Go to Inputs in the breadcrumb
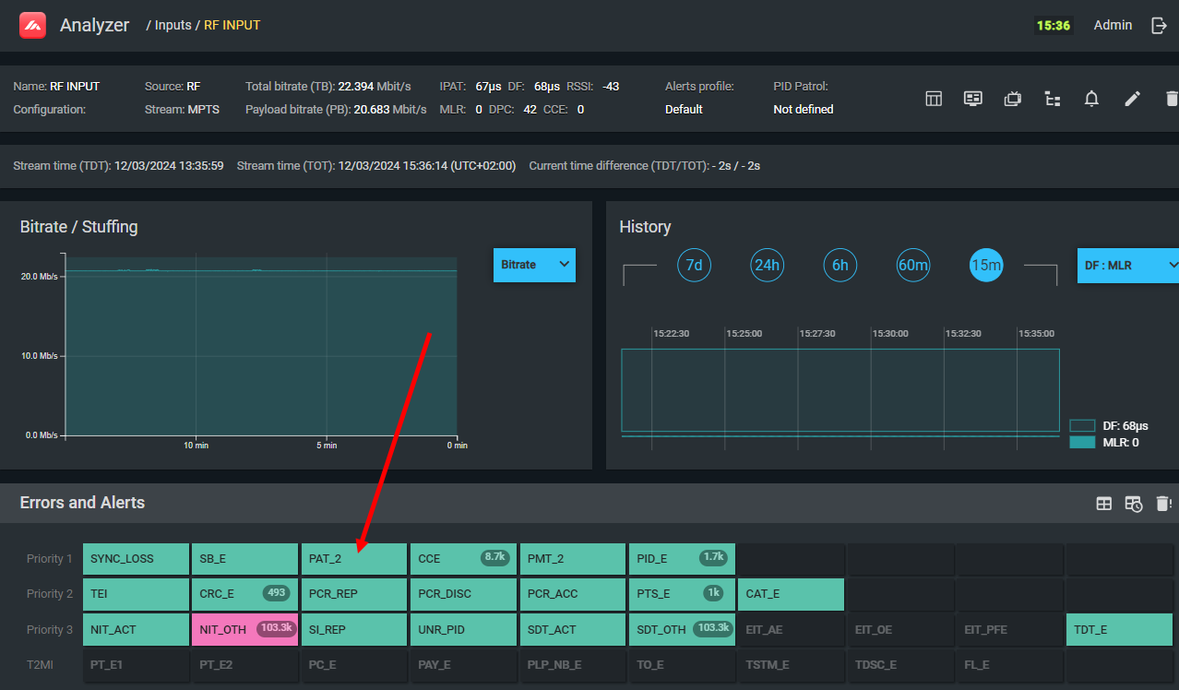Image resolution: width=1179 pixels, height=690 pixels. (173, 25)
